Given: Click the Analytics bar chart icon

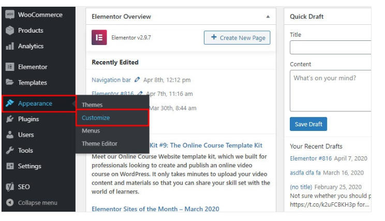Looking at the screenshot, I should click(10, 46).
